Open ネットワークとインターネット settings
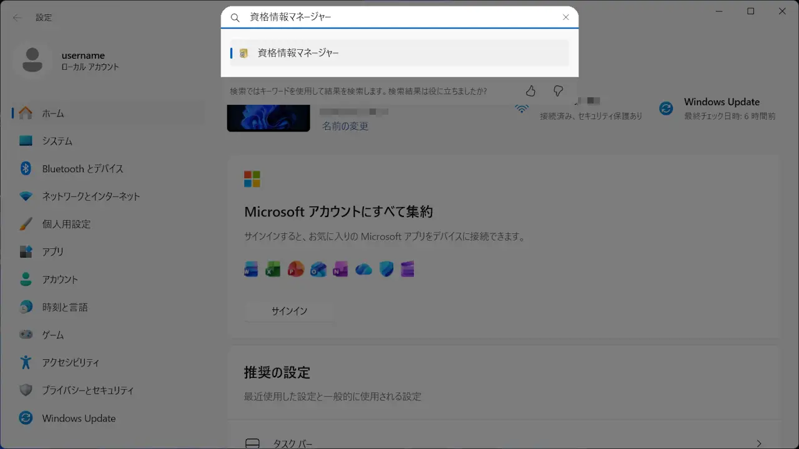The width and height of the screenshot is (799, 449). click(x=91, y=196)
